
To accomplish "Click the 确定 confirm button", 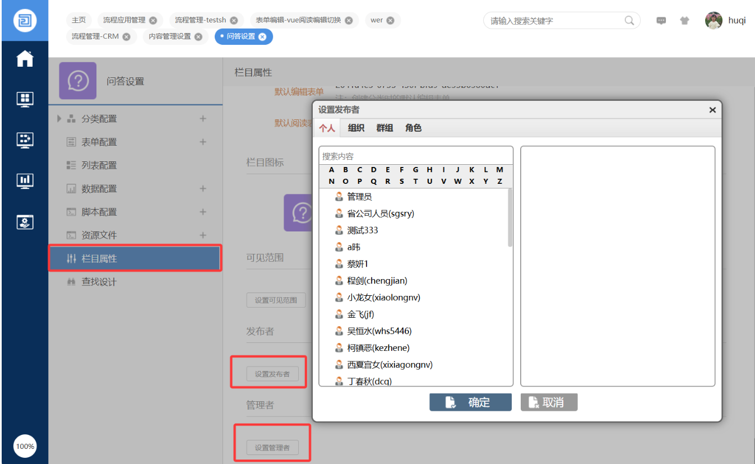I will click(x=470, y=402).
